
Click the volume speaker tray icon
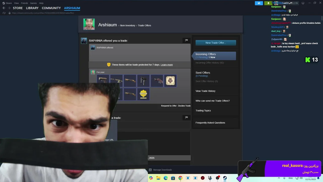[301, 178]
